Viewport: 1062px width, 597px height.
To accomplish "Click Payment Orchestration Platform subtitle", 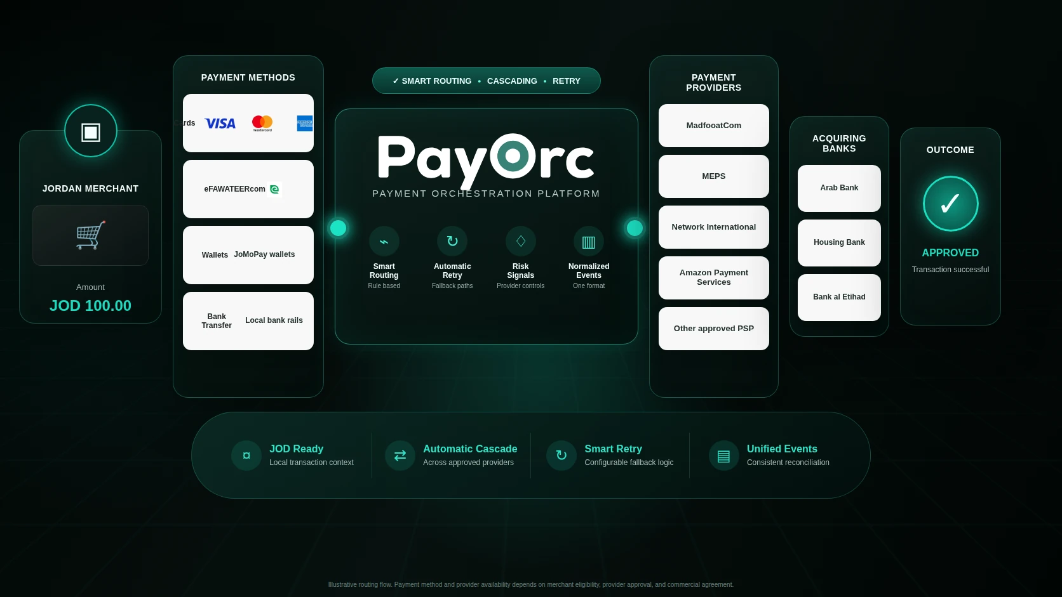I will pos(486,194).
